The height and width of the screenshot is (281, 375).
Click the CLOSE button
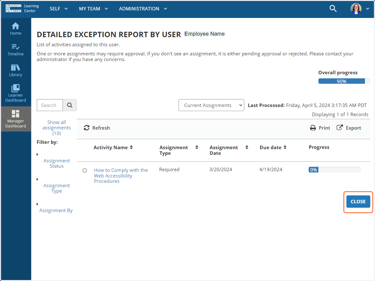358,202
